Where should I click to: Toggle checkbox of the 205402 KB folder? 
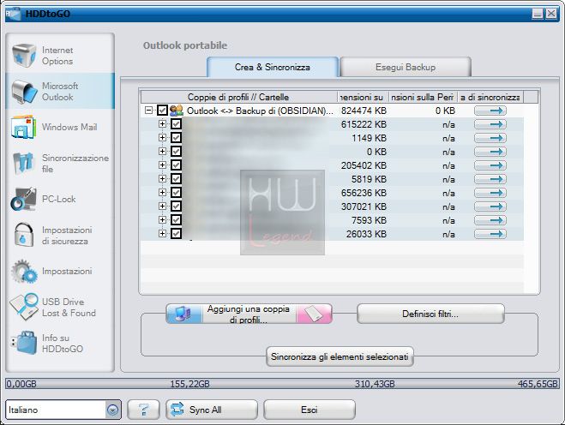(x=176, y=165)
